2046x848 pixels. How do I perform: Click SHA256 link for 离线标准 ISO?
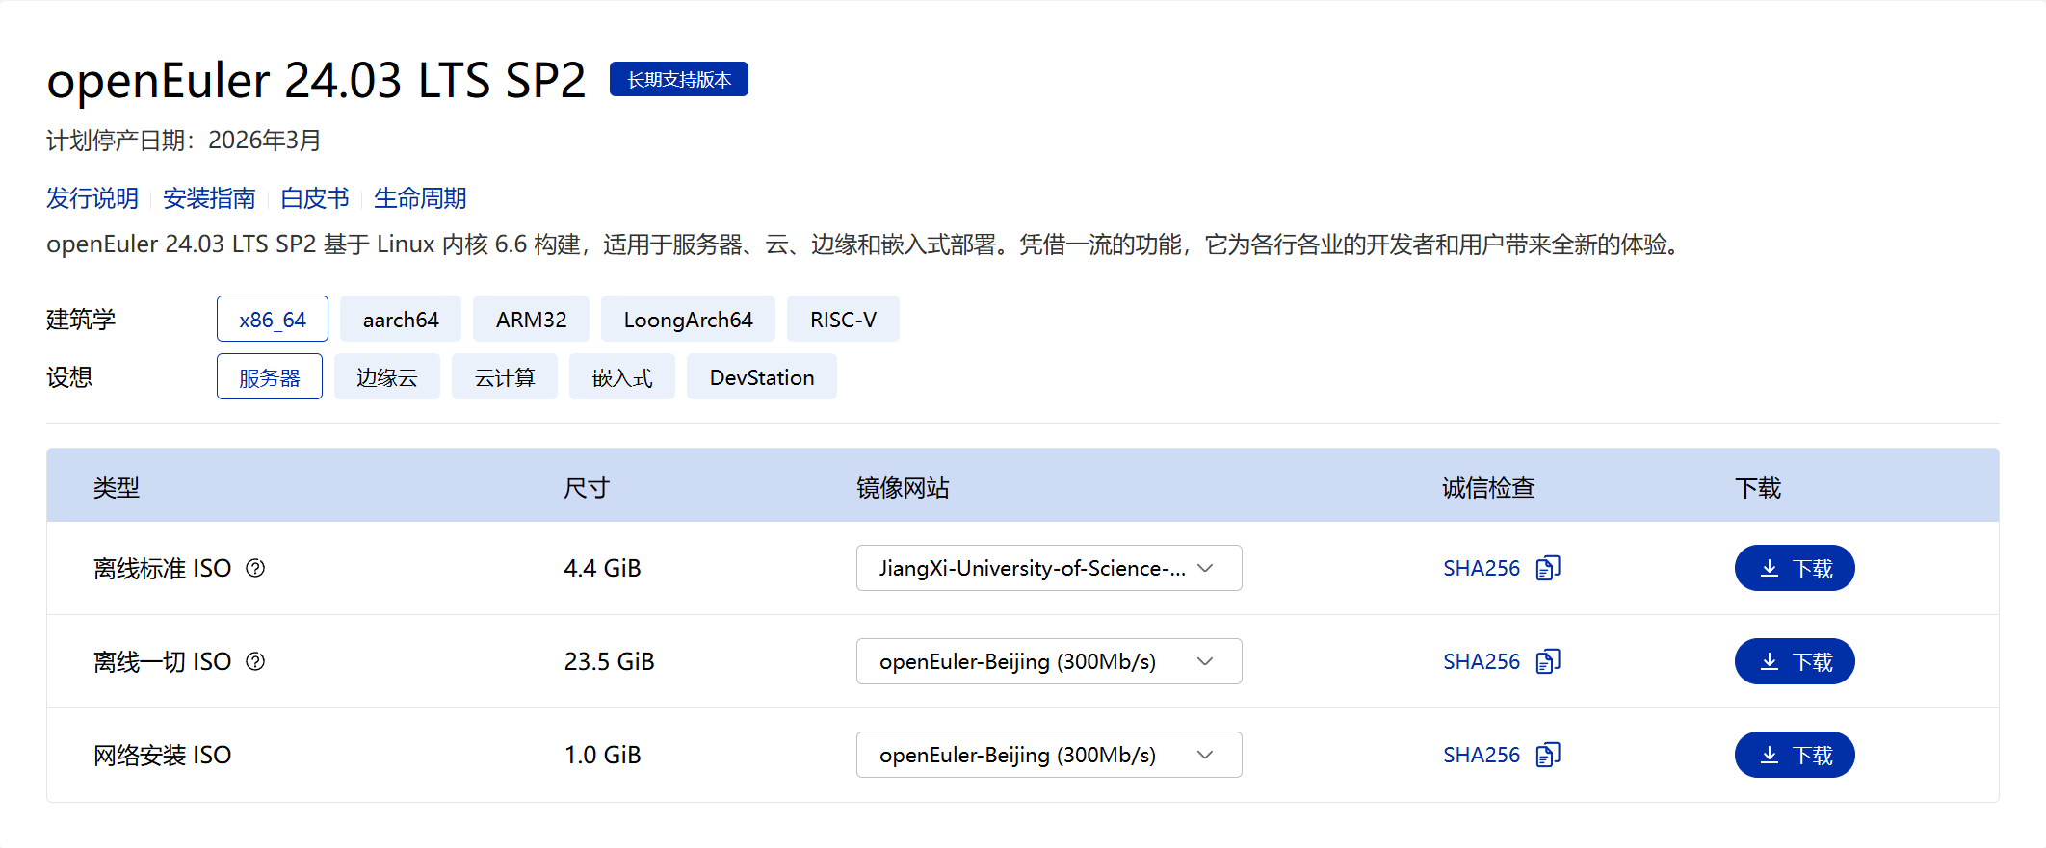pos(1482,568)
